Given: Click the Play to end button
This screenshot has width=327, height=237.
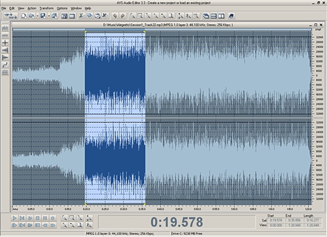Looking at the screenshot, I should coord(22,218).
